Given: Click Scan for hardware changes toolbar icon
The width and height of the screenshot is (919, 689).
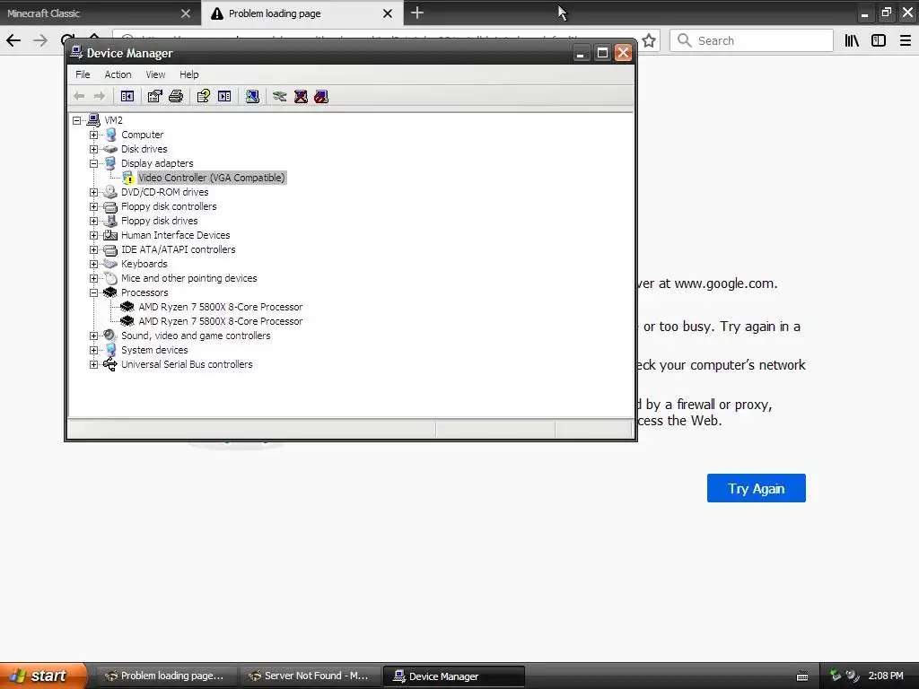Looking at the screenshot, I should tap(252, 96).
